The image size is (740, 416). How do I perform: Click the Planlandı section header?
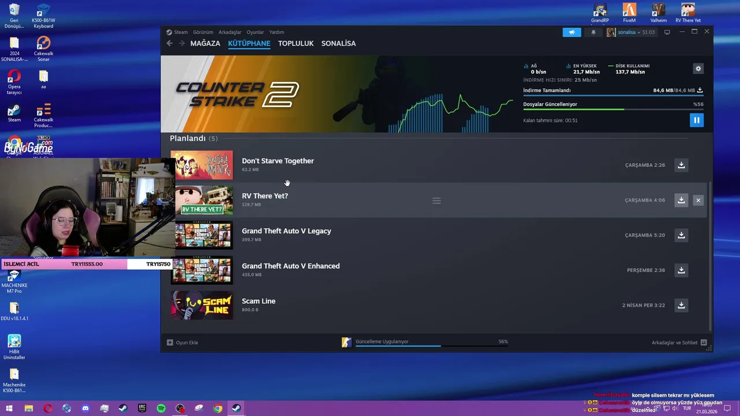coord(194,139)
